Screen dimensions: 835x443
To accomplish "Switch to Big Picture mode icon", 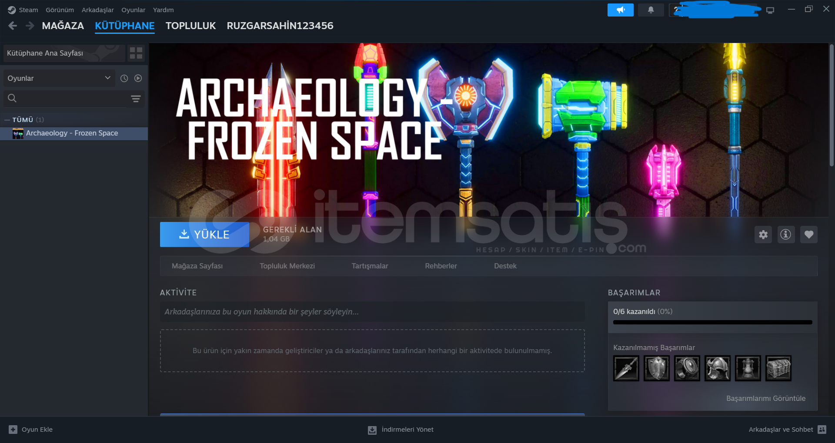I will pos(770,10).
